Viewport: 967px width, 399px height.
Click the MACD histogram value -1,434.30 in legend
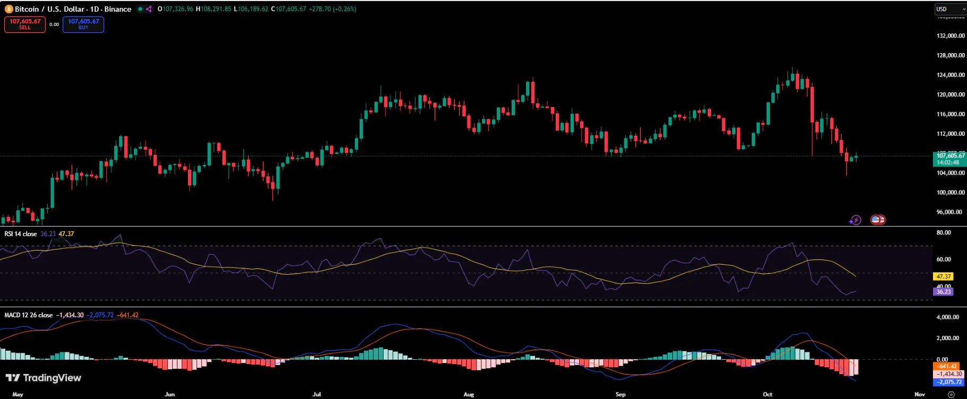(70, 315)
